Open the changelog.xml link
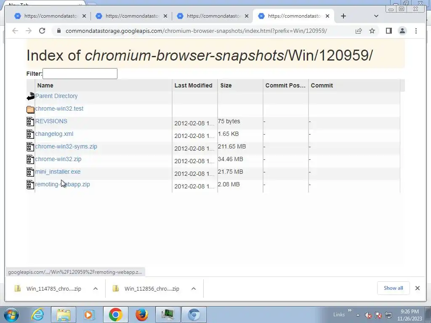The height and width of the screenshot is (323, 431). coord(54,134)
